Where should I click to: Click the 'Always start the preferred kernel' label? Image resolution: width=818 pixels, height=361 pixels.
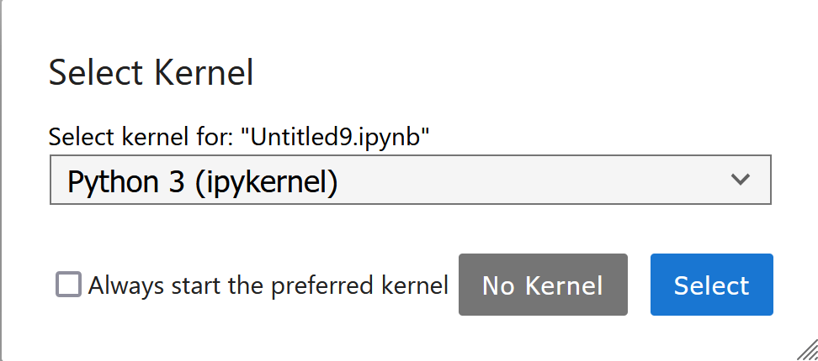(268, 285)
